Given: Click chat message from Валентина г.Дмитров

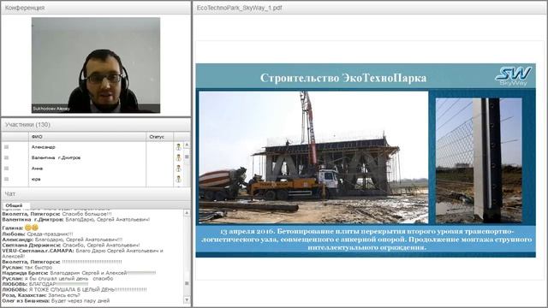Looking at the screenshot, I should (x=76, y=220).
